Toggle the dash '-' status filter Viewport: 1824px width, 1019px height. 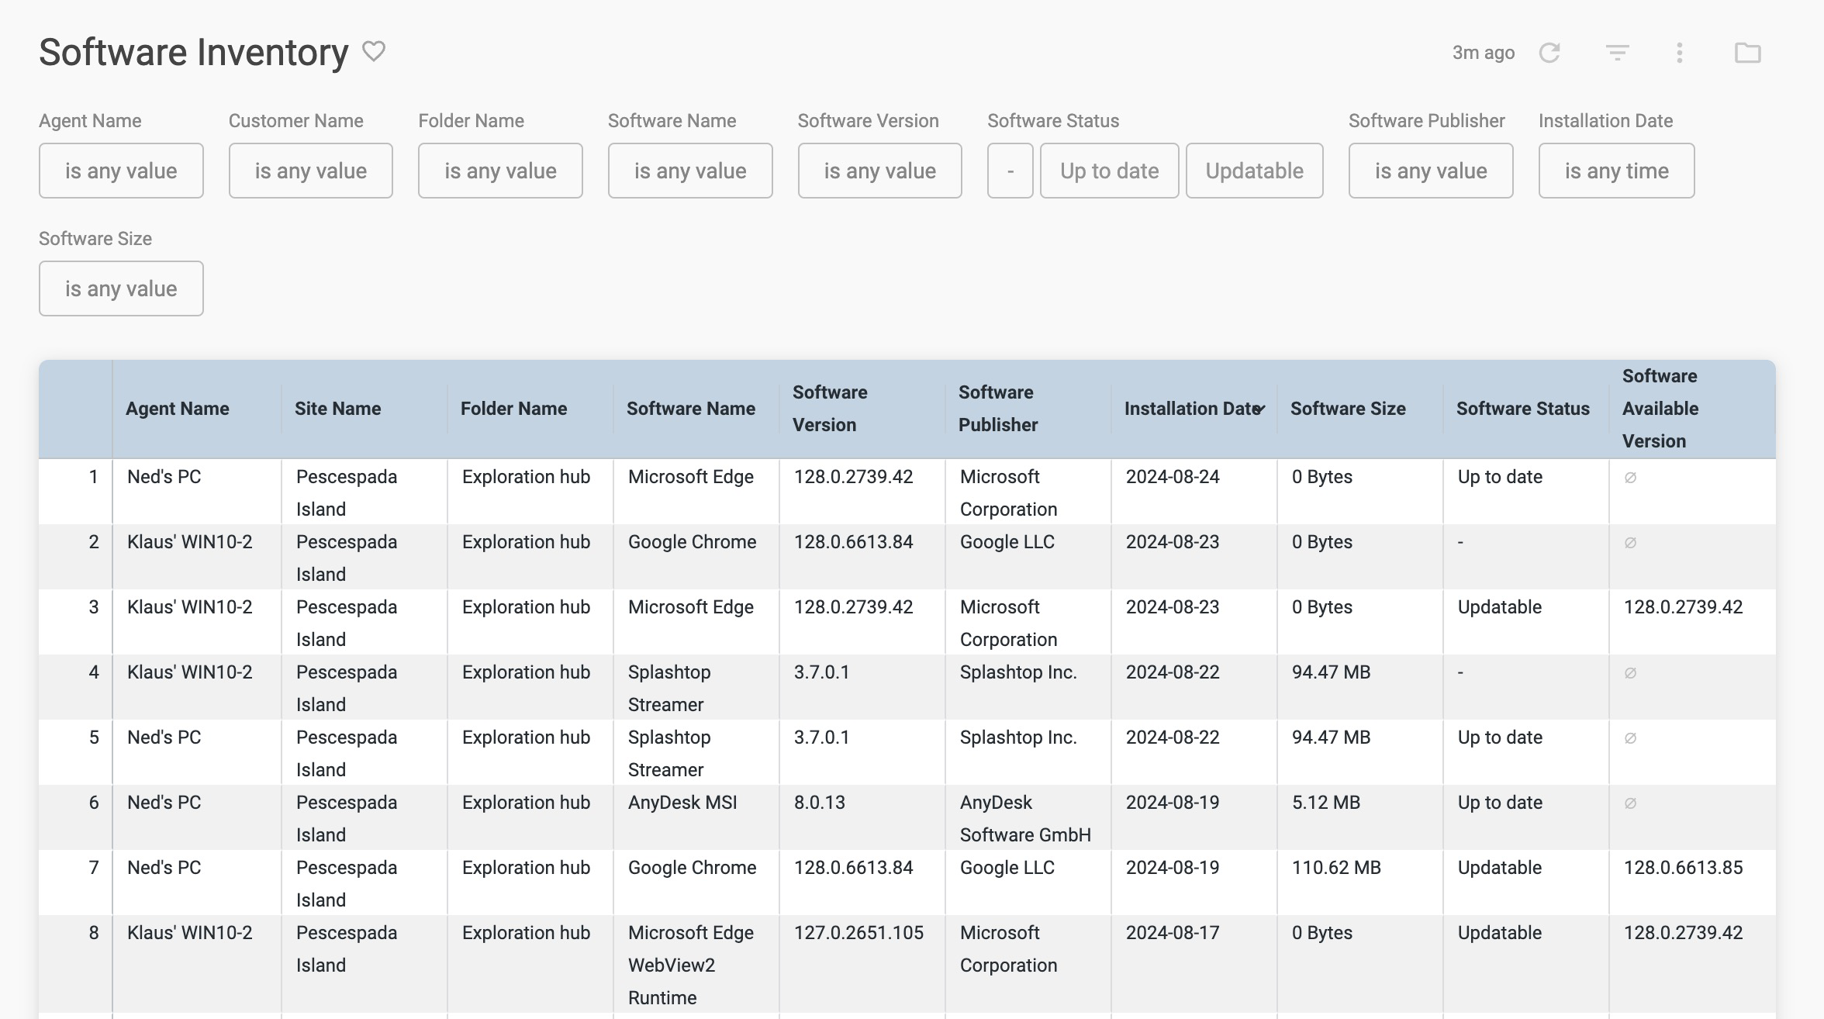point(1010,171)
